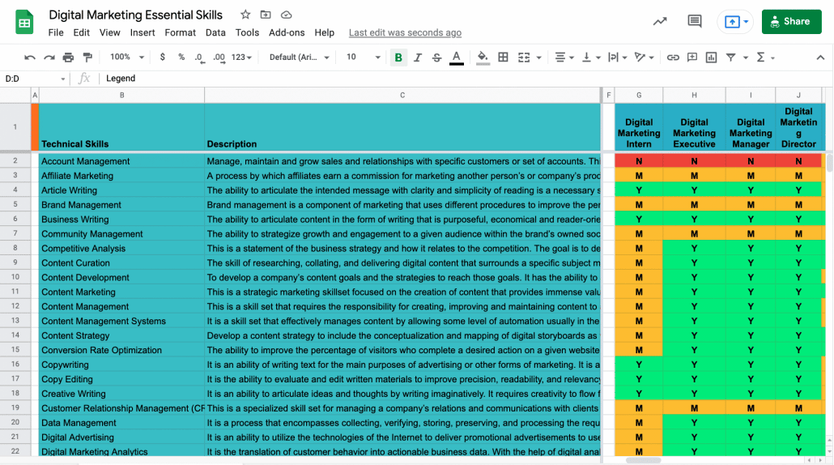Open the Insert menu
The height and width of the screenshot is (465, 834).
pos(143,32)
